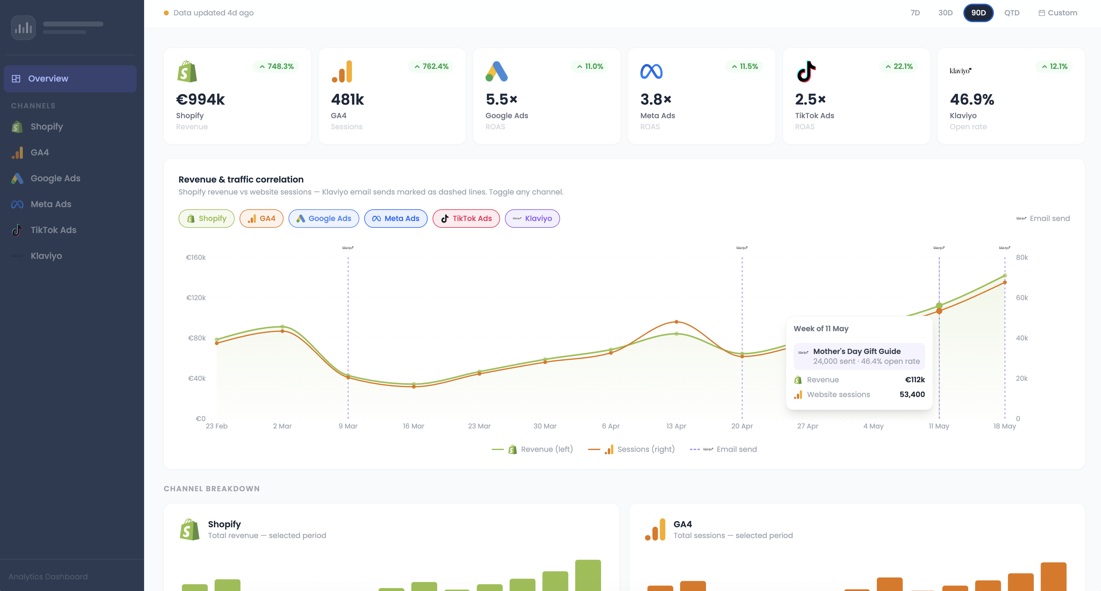
Task: Click the Shopify icon beside tooltip Revenue
Action: click(x=798, y=380)
